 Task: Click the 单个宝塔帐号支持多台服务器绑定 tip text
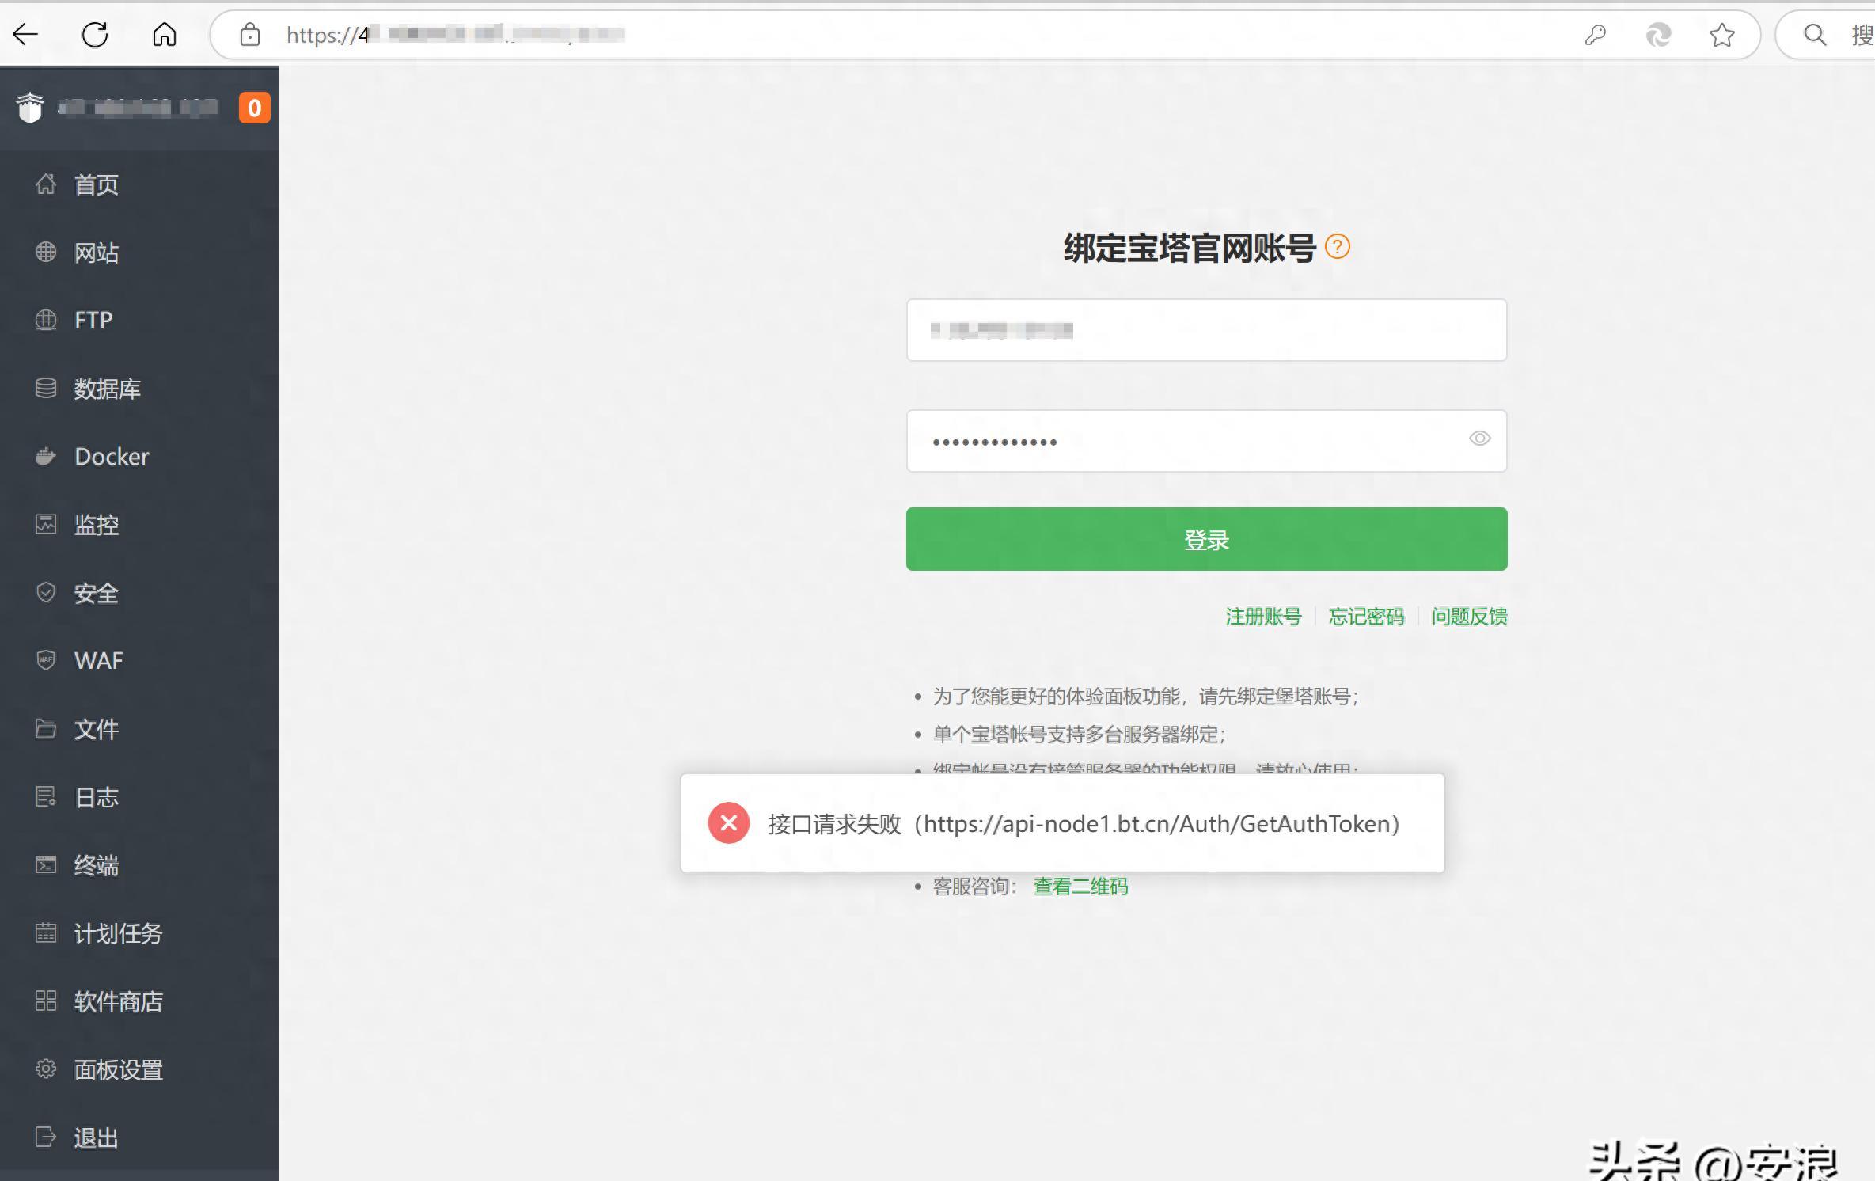click(x=1080, y=735)
